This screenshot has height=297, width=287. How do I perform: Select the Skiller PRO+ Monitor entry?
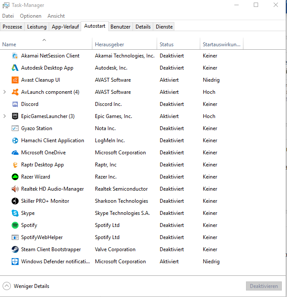(x=45, y=201)
